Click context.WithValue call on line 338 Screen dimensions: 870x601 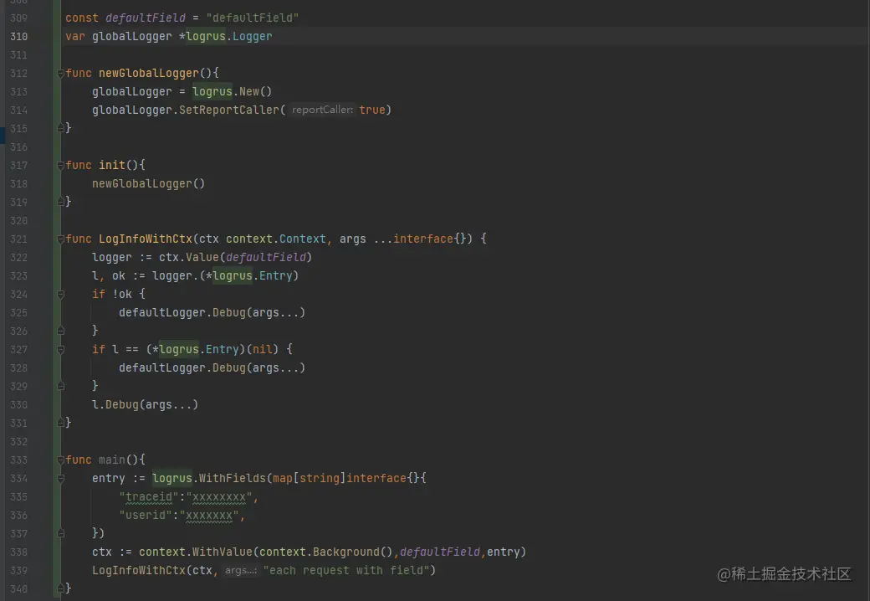tap(195, 552)
